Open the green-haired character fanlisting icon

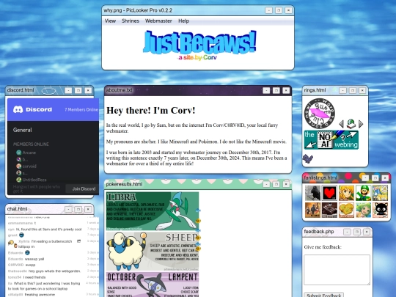(x=363, y=210)
